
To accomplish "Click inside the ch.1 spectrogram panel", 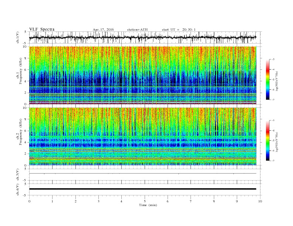I will [x=143, y=75].
